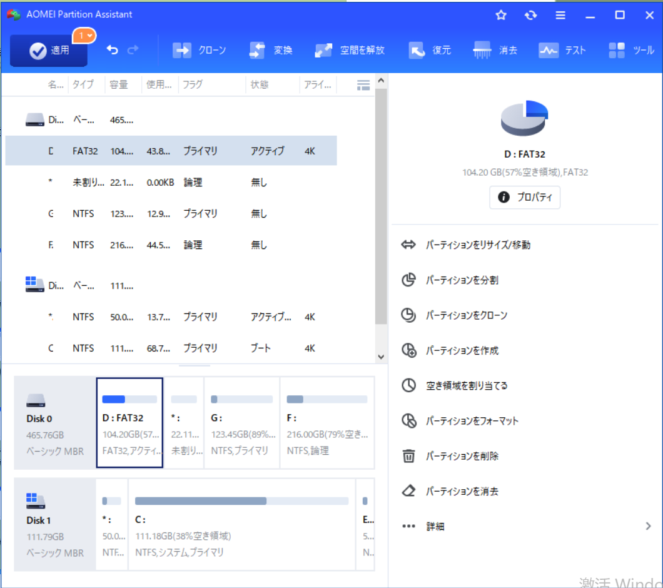Sort by タイプ column header

[83, 84]
